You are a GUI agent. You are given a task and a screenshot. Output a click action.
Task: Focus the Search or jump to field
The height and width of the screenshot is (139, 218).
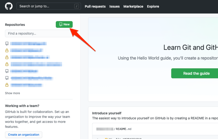pyautogui.click(x=49, y=6)
